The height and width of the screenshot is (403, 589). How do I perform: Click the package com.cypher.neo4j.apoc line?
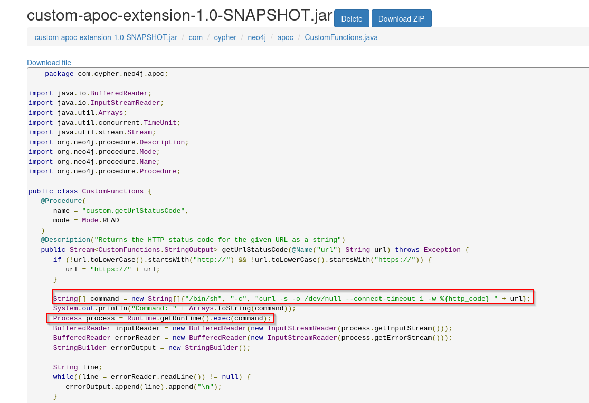point(106,74)
